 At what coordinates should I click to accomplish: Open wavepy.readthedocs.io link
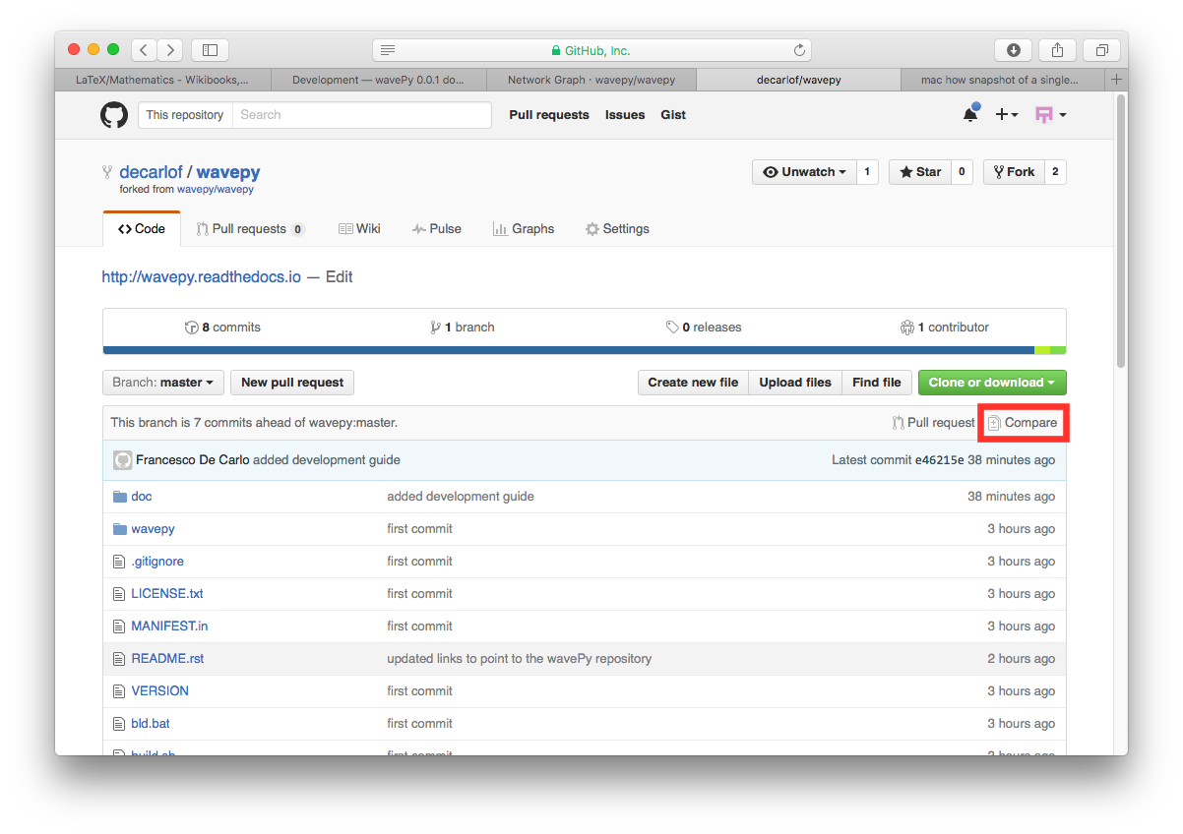(x=201, y=277)
